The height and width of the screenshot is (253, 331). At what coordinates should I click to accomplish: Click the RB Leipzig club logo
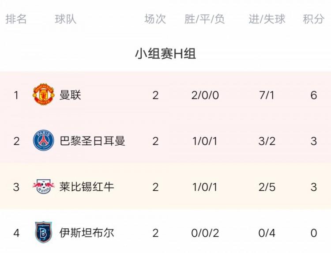(44, 187)
